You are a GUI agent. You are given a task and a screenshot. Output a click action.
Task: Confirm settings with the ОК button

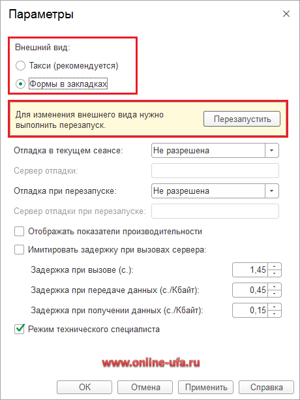[x=84, y=387]
